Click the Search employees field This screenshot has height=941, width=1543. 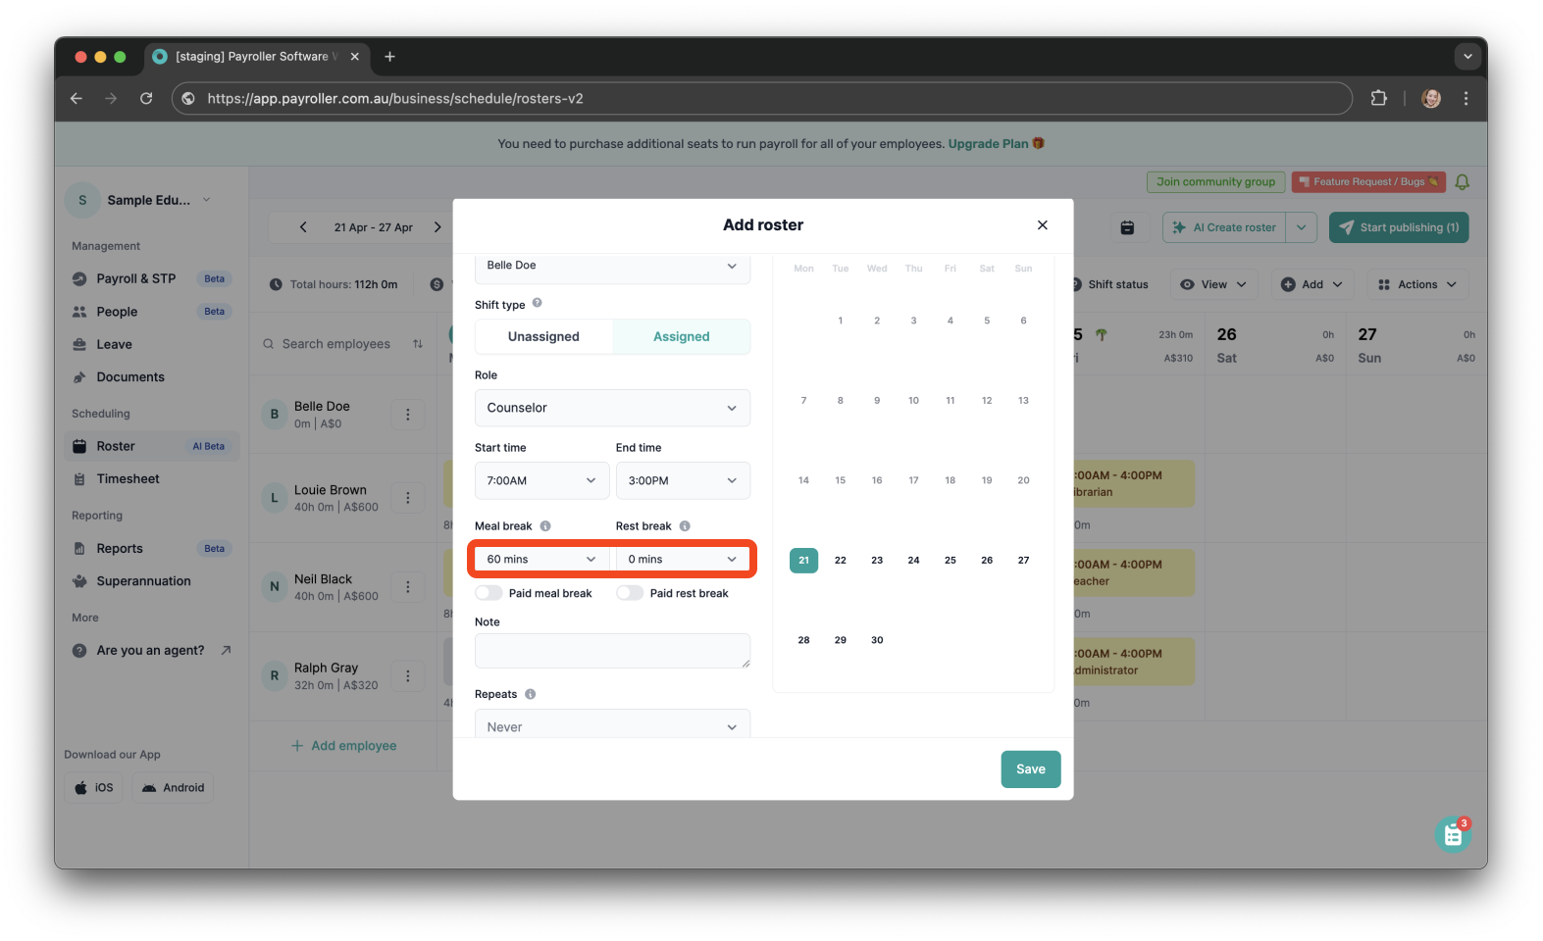point(336,344)
